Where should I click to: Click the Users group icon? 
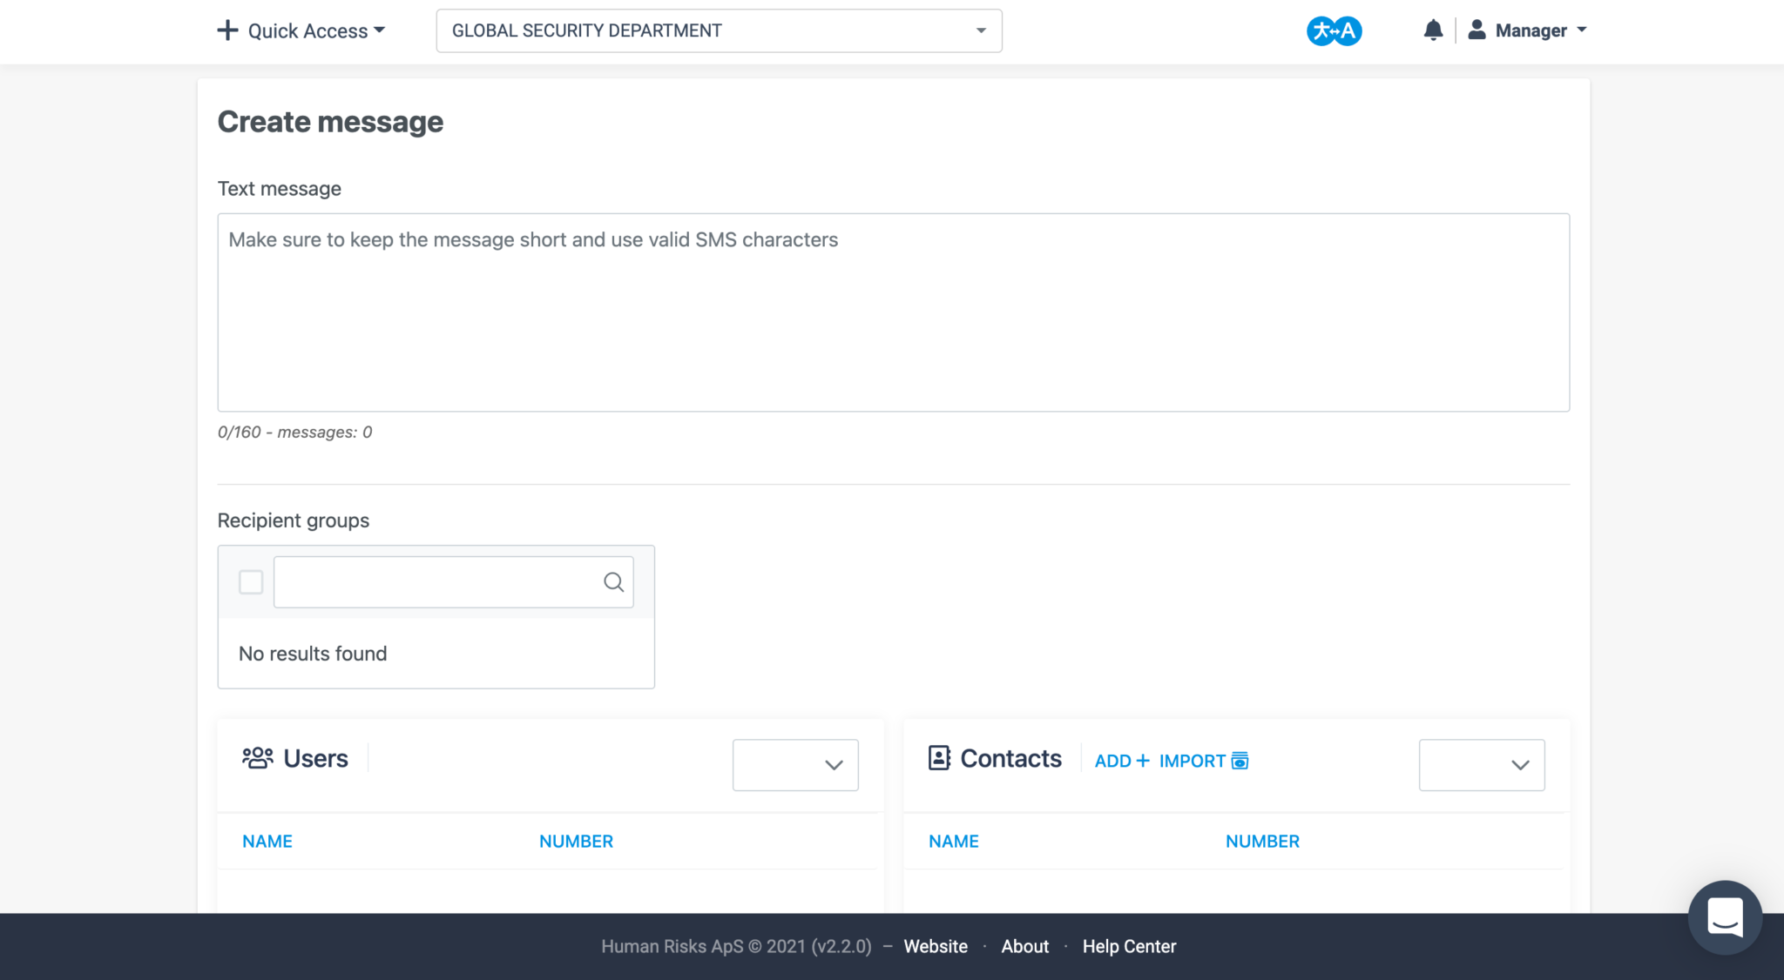point(257,758)
